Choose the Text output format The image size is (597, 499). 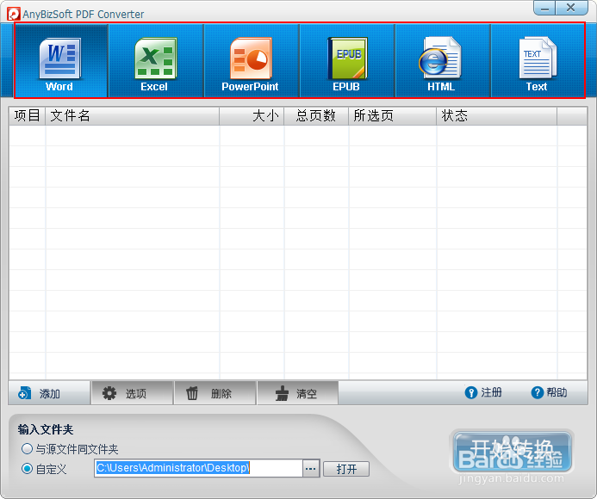[538, 61]
